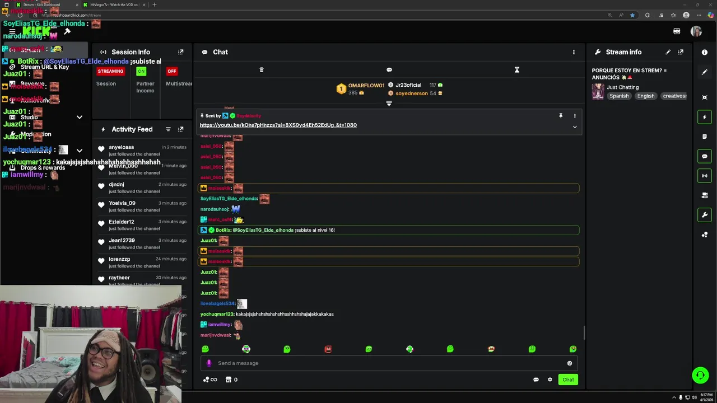Pop out the Activity Feed panel
The width and height of the screenshot is (717, 403).
click(180, 129)
